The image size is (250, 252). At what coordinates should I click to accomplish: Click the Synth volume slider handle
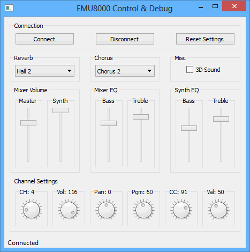coord(60,110)
